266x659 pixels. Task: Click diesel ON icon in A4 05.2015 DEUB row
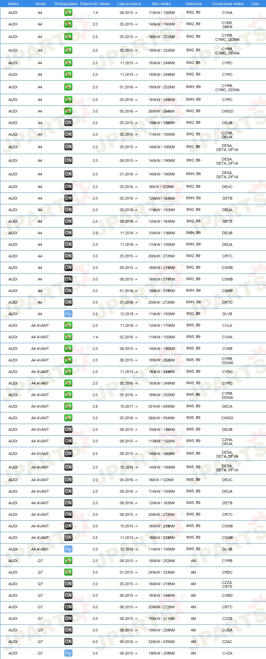pos(68,123)
